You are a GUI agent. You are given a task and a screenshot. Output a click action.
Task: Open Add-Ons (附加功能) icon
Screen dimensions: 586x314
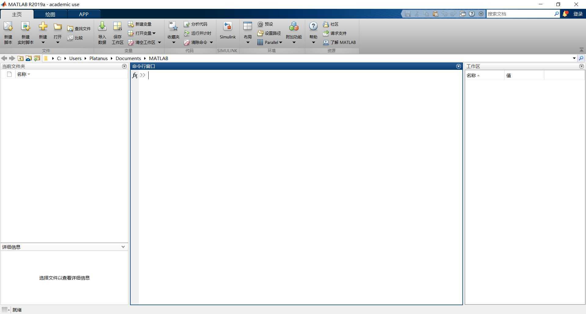[x=294, y=27]
